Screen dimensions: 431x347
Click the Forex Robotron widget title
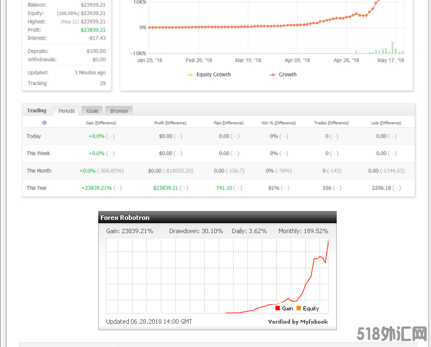[x=125, y=218]
